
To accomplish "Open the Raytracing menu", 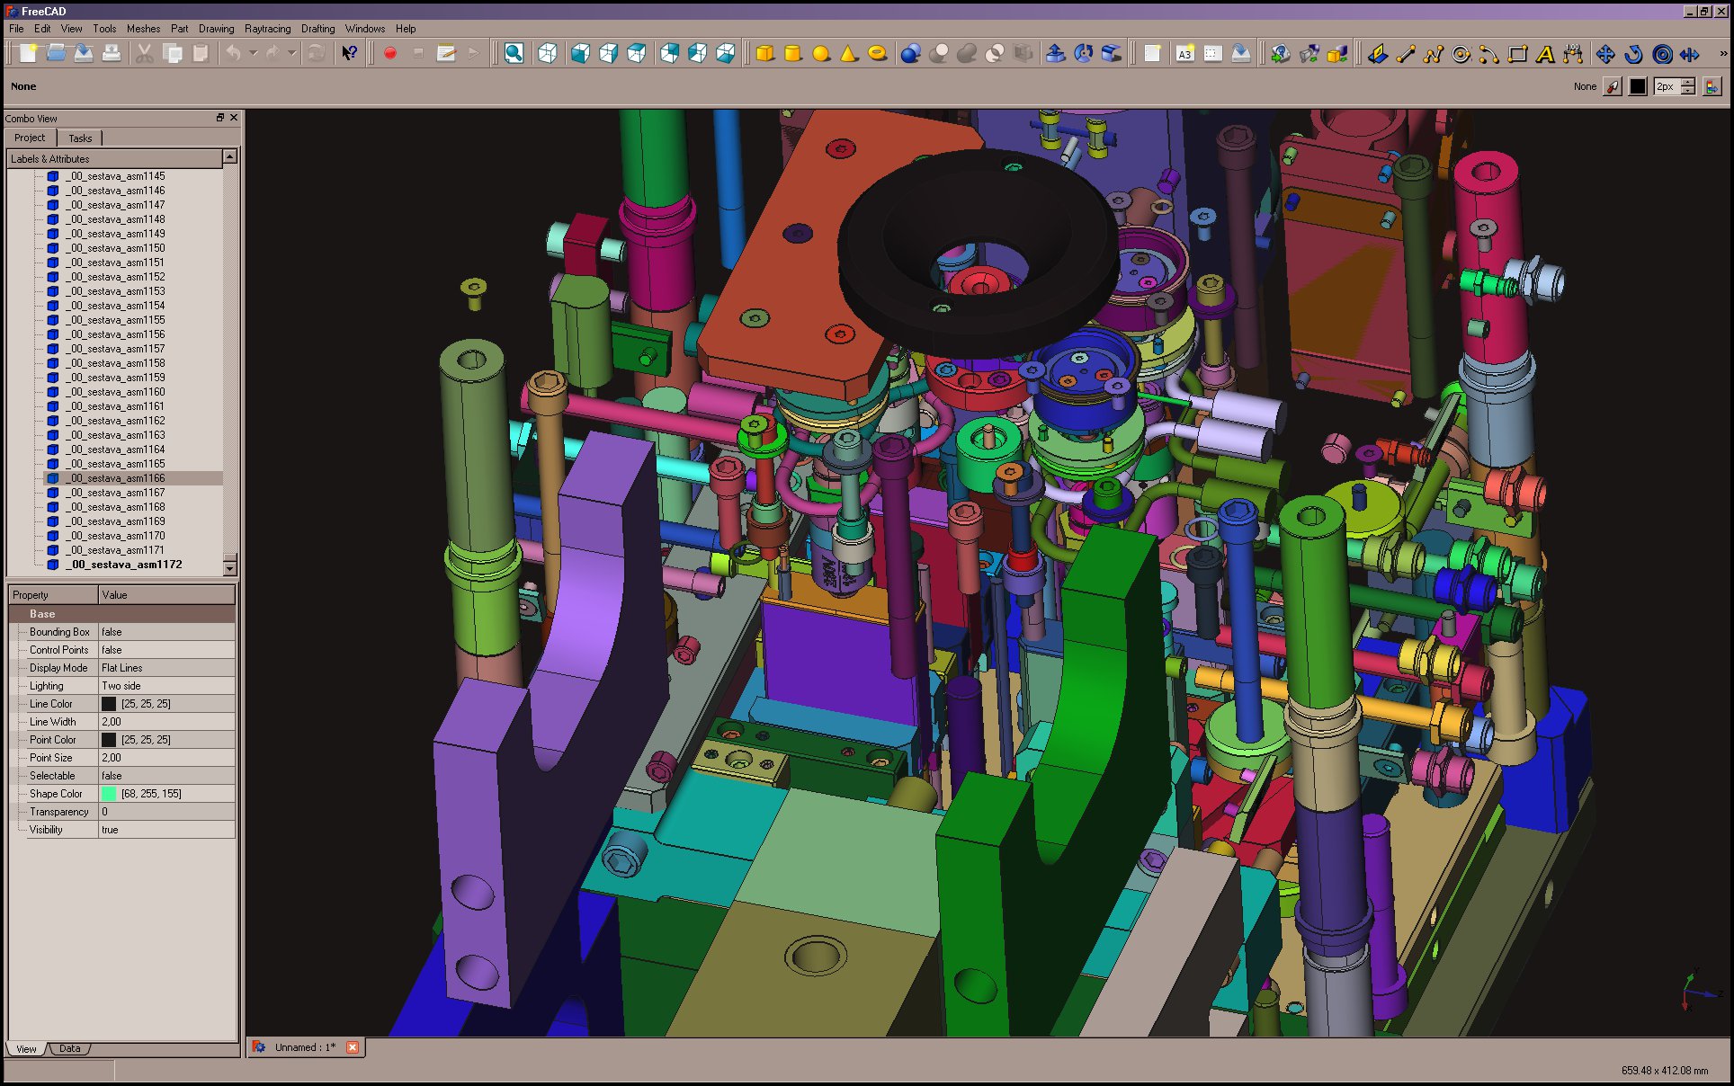I will coord(267,29).
